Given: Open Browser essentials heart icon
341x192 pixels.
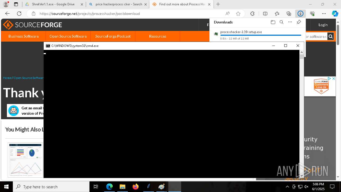Looking at the screenshot, I should click(312, 14).
